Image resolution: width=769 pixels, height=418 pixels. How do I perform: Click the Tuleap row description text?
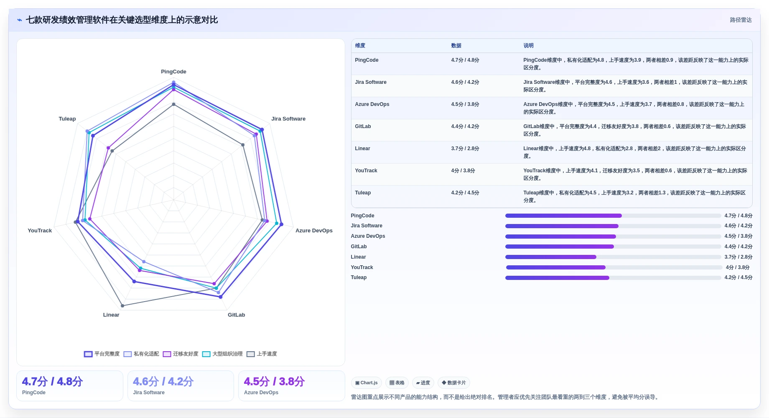(634, 196)
